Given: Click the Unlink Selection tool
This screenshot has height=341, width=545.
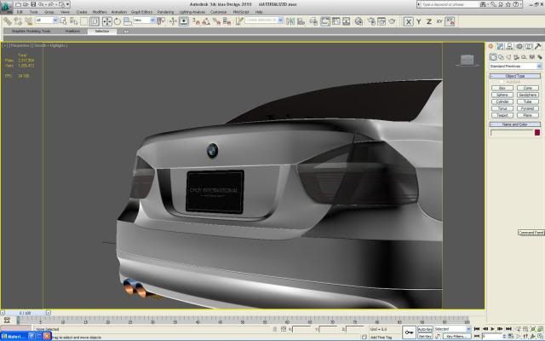Looking at the screenshot, I should [x=18, y=21].
